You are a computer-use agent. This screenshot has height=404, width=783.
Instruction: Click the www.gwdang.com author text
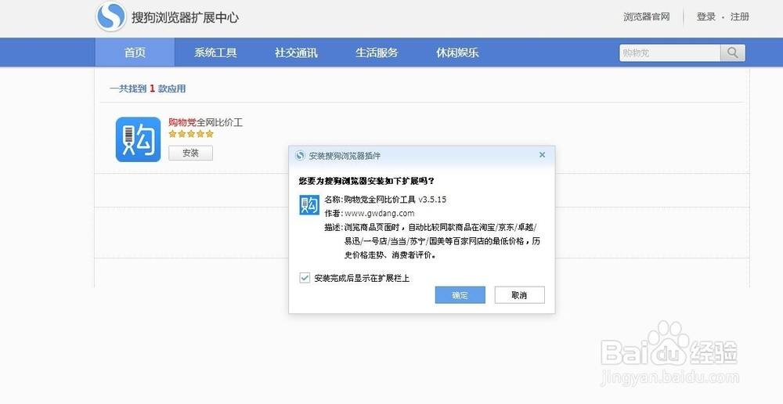(379, 213)
